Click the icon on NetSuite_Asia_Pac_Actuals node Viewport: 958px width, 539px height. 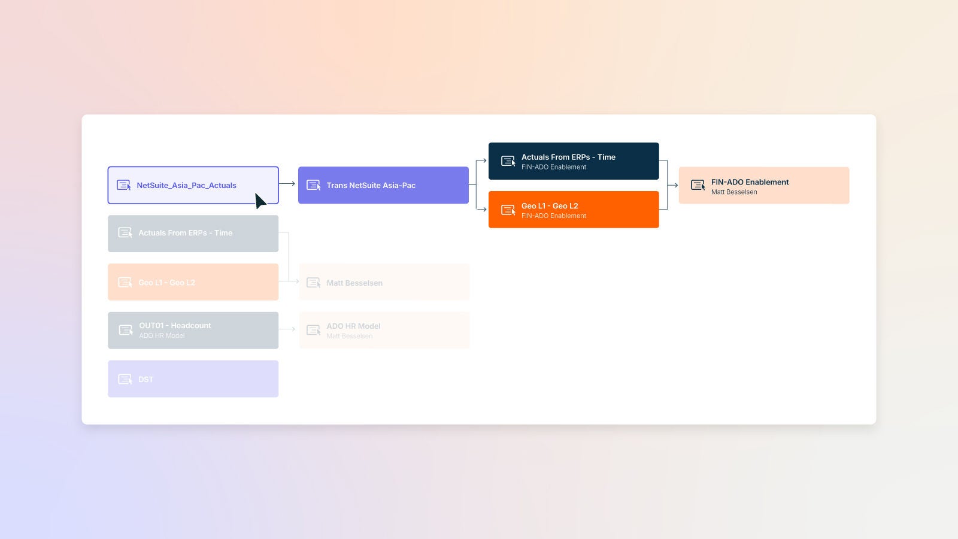125,185
